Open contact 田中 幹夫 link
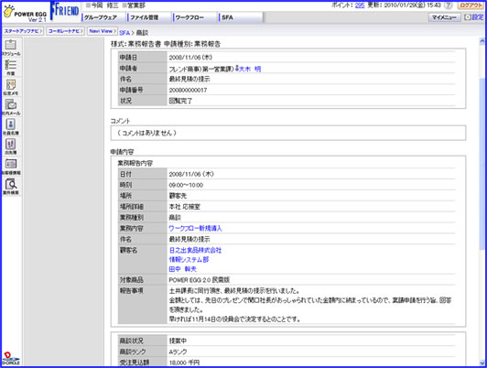 click(x=183, y=269)
